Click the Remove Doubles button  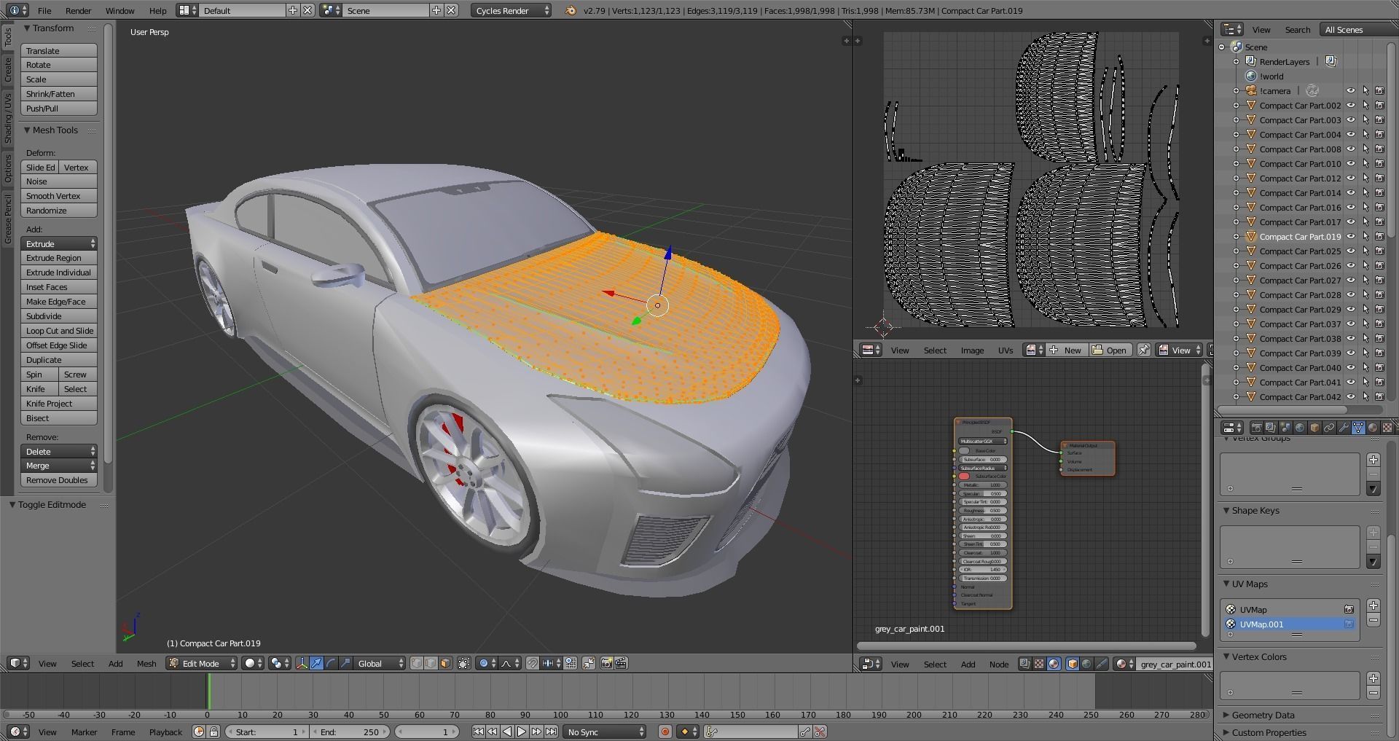59,480
